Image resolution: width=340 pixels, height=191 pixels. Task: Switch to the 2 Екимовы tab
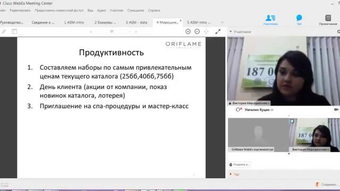click(x=105, y=22)
